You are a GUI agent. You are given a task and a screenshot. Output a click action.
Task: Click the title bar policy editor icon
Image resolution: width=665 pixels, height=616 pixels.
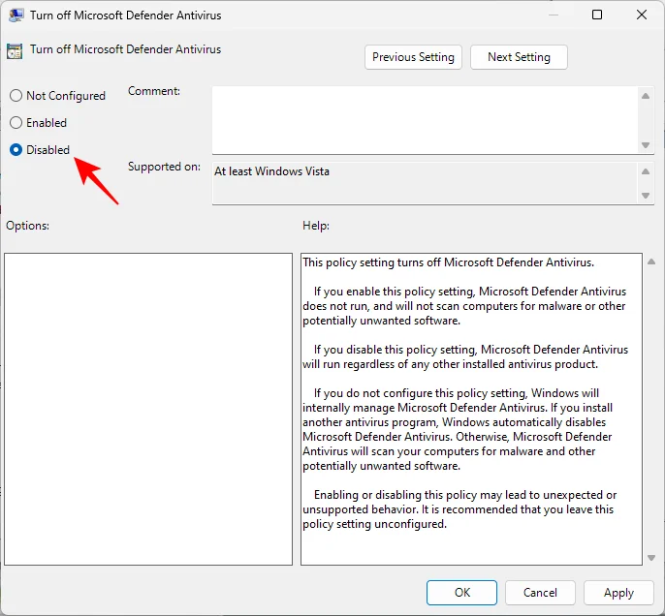[x=16, y=15]
